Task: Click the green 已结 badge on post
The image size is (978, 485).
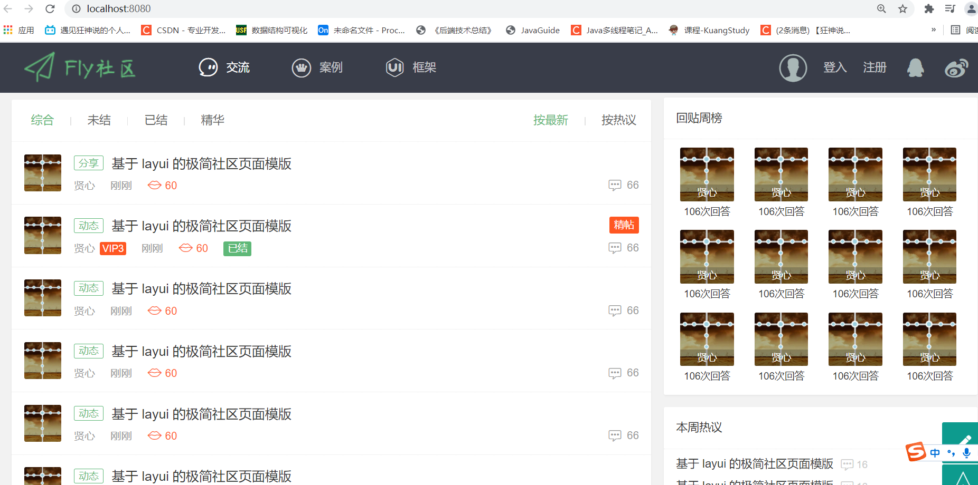Action: (x=238, y=248)
